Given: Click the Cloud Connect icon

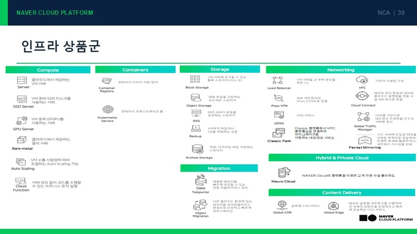Looking at the screenshot, I should pos(362,96).
